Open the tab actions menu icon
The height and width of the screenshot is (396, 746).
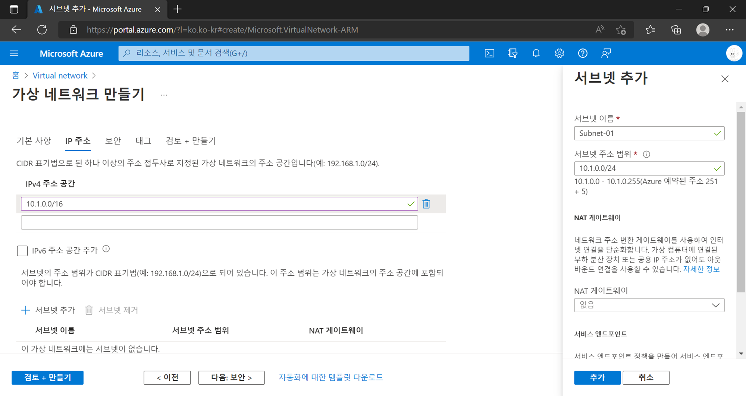pos(14,9)
